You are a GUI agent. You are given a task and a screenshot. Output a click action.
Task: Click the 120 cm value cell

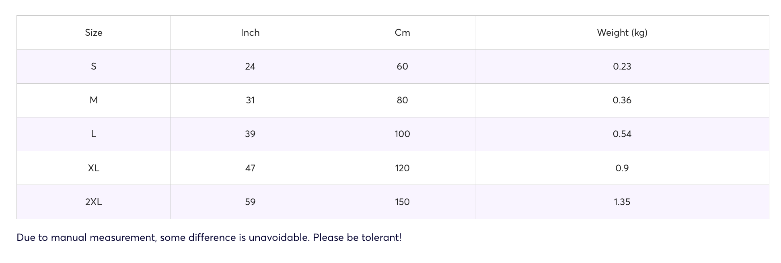coord(402,168)
